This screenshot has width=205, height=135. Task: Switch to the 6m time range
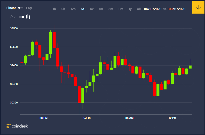coord(121,9)
